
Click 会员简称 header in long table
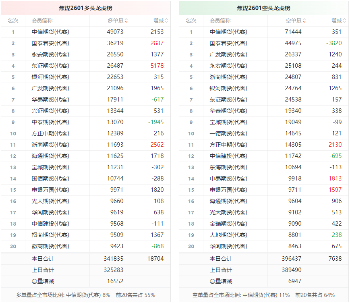[42, 21]
